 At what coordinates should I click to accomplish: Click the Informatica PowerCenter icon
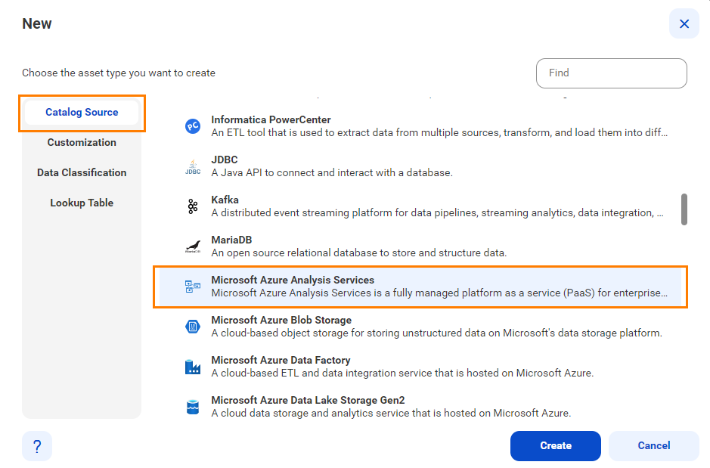tap(193, 126)
